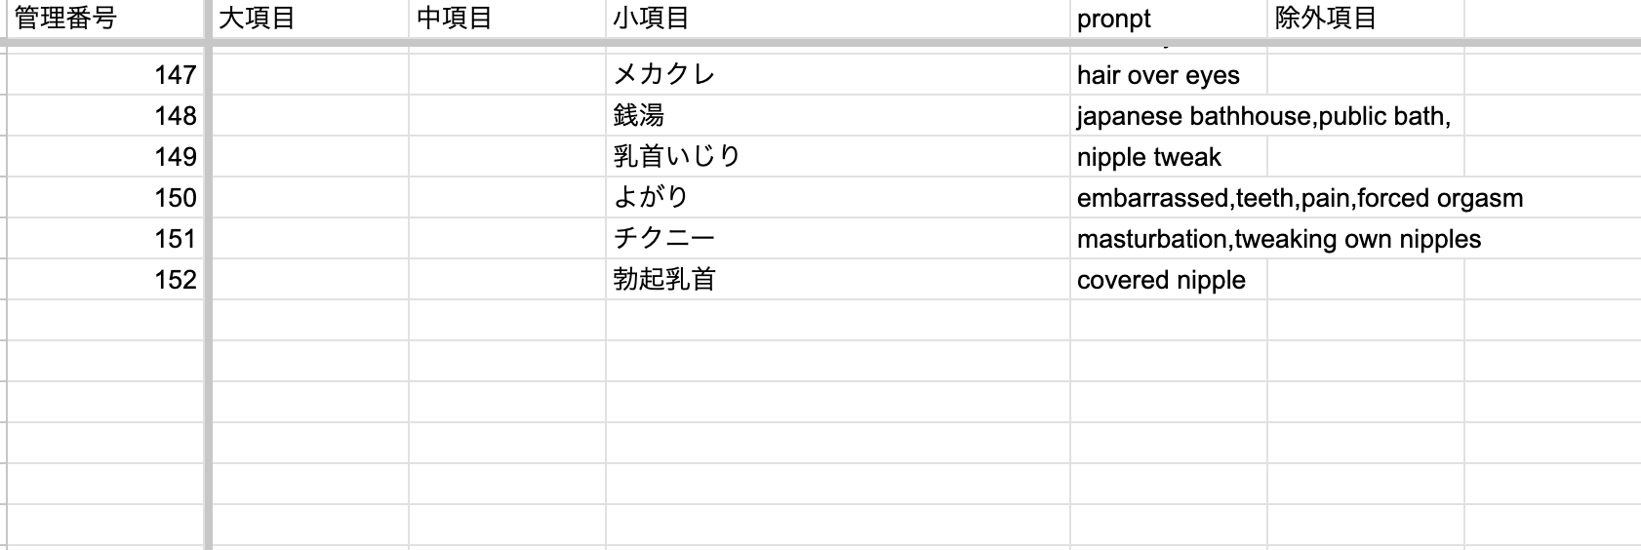Click the empty 中項目 cell in row 149
The image size is (1641, 550).
pos(506,157)
